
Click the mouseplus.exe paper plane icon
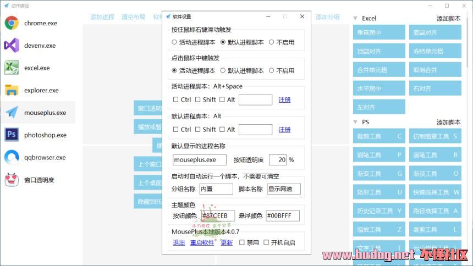click(x=12, y=113)
